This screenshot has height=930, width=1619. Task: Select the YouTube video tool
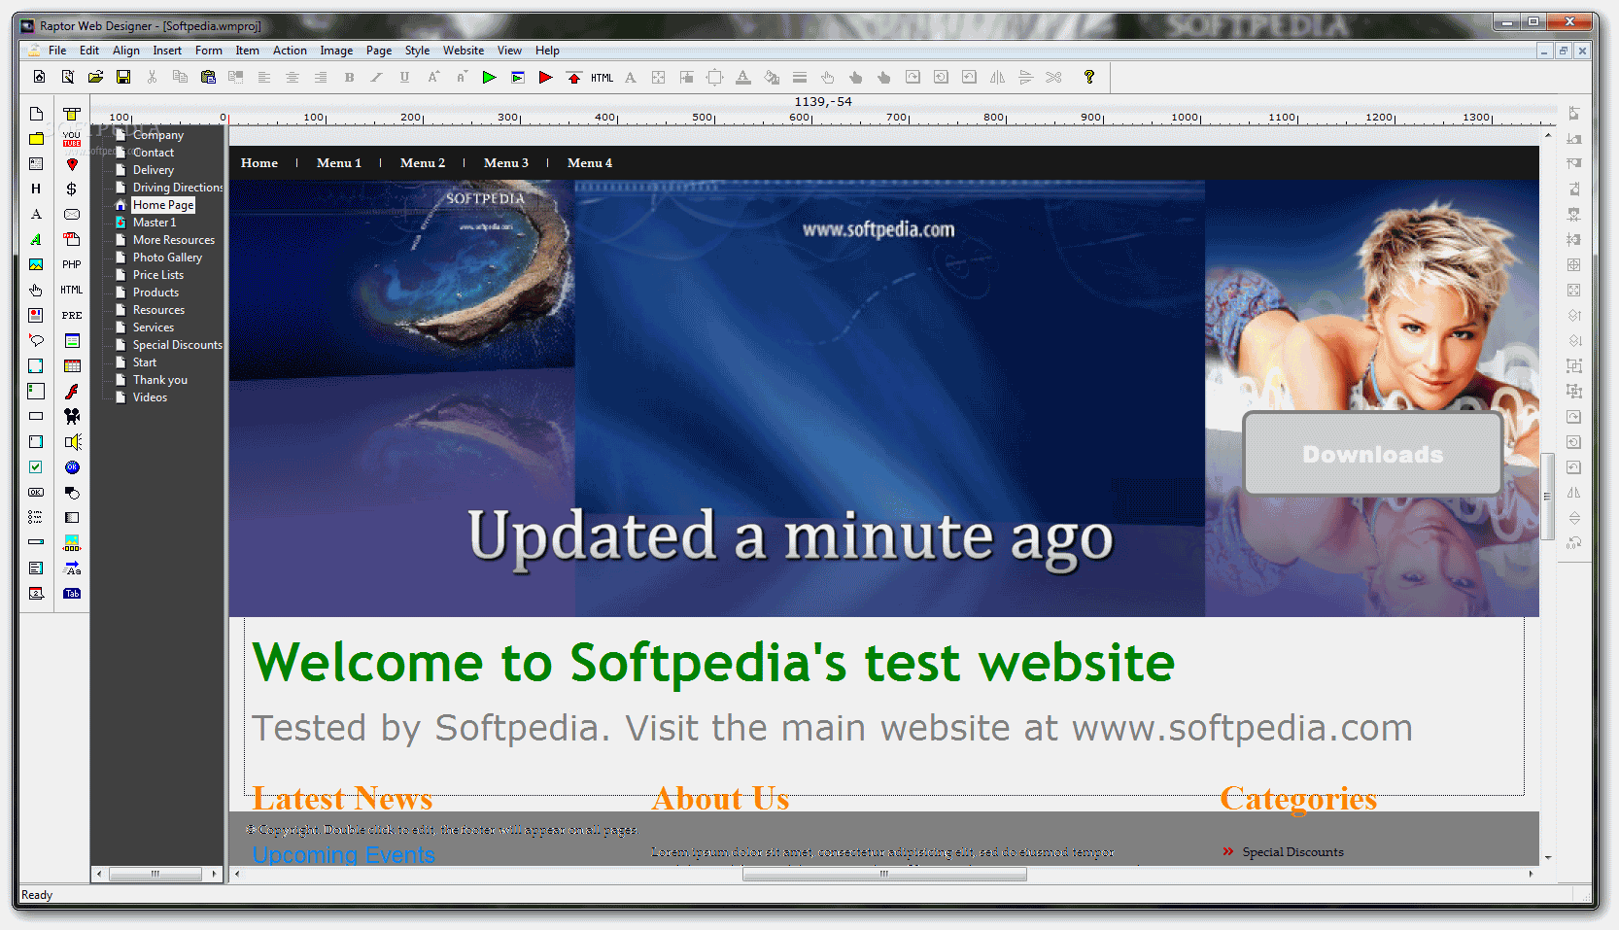coord(72,138)
